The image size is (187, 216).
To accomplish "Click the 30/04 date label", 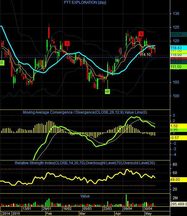I will (x=148, y=209).
